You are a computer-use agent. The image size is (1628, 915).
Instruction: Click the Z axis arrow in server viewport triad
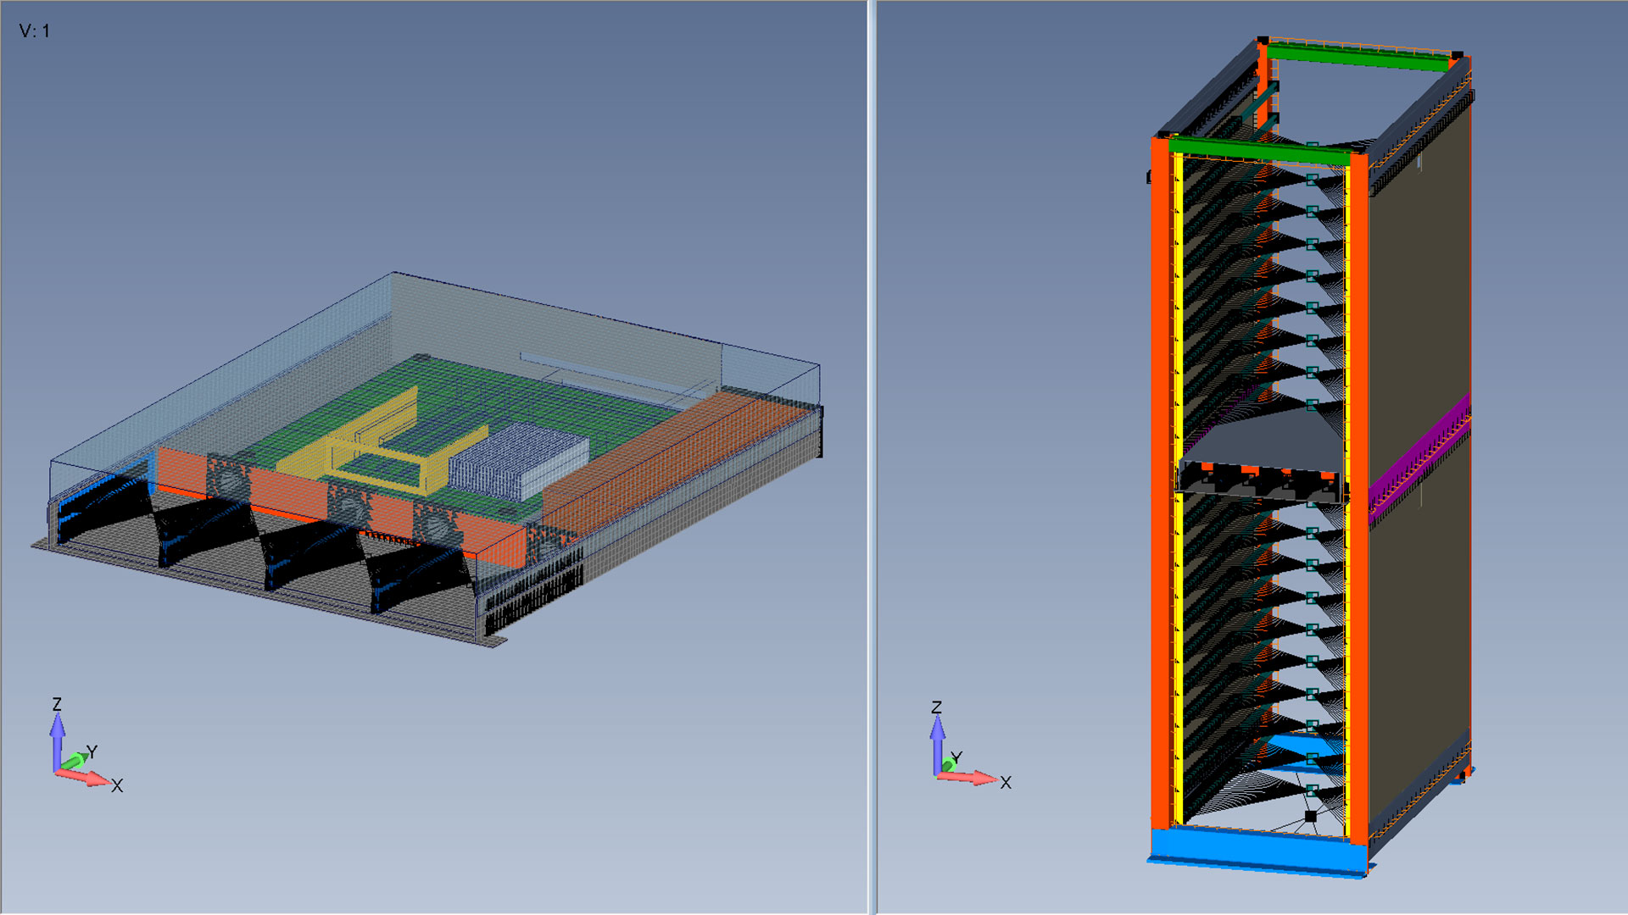coord(57,739)
